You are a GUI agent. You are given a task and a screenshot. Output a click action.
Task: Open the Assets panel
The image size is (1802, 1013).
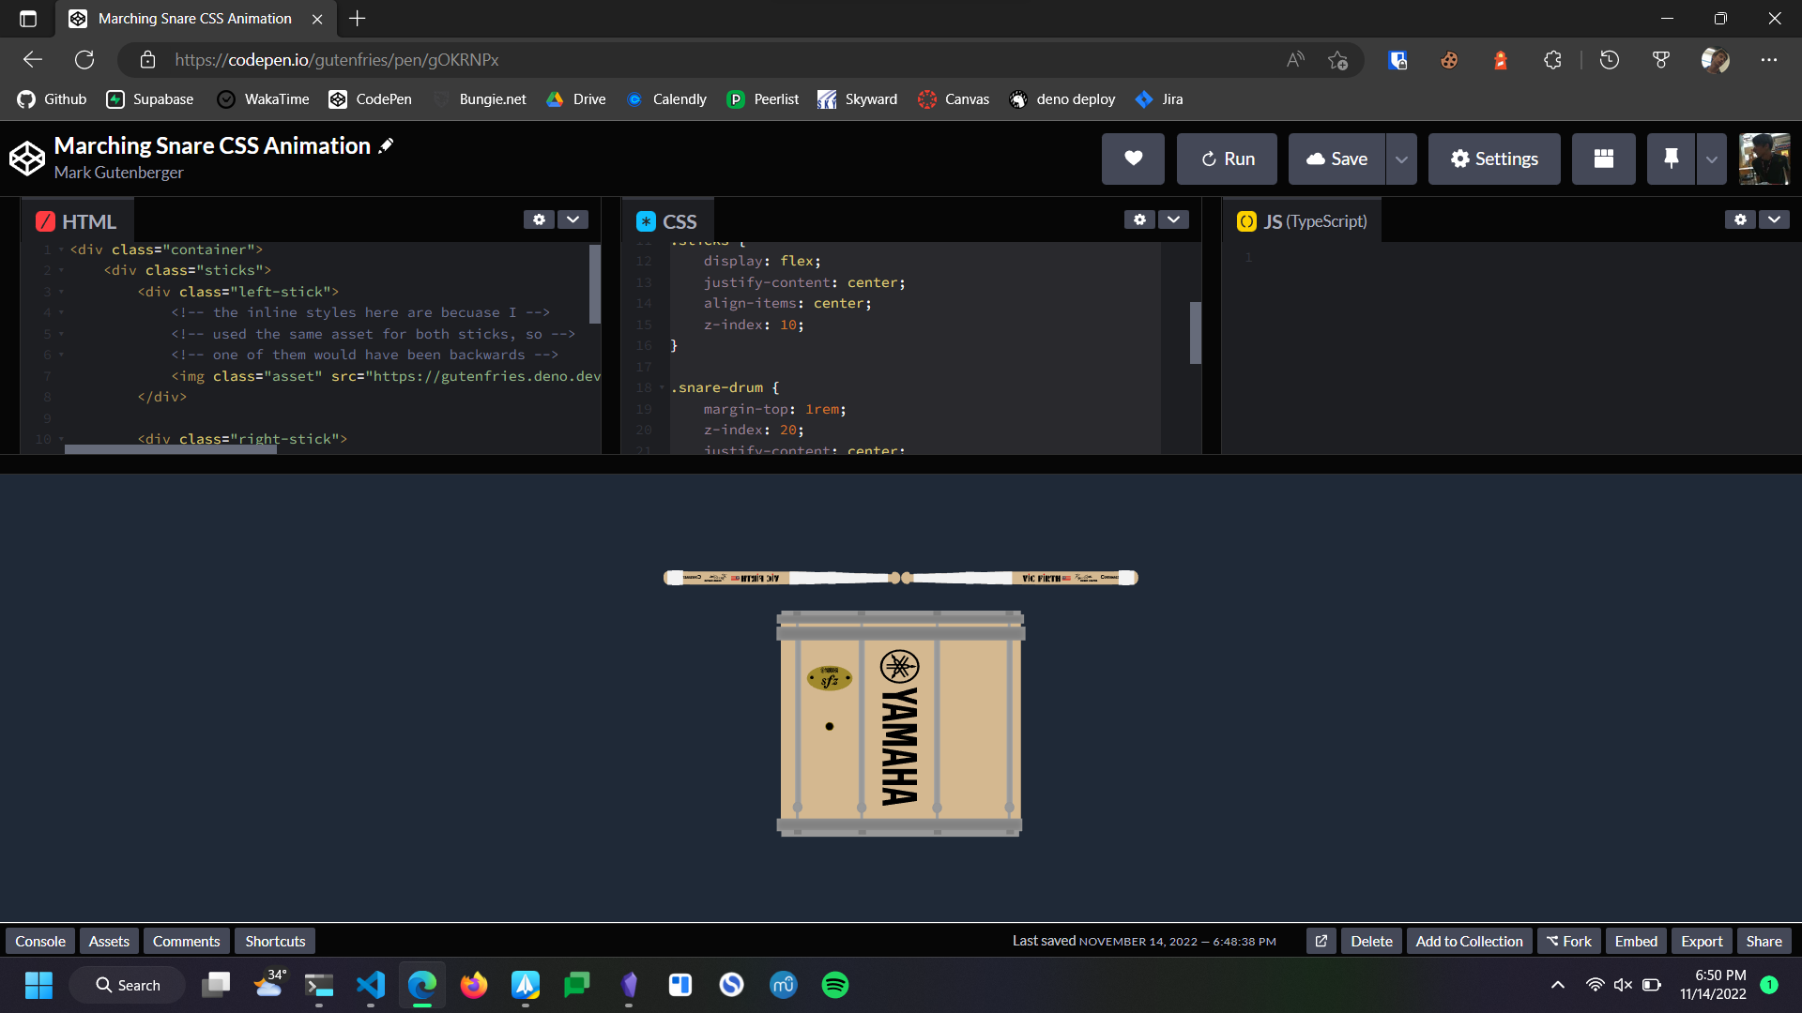point(109,941)
